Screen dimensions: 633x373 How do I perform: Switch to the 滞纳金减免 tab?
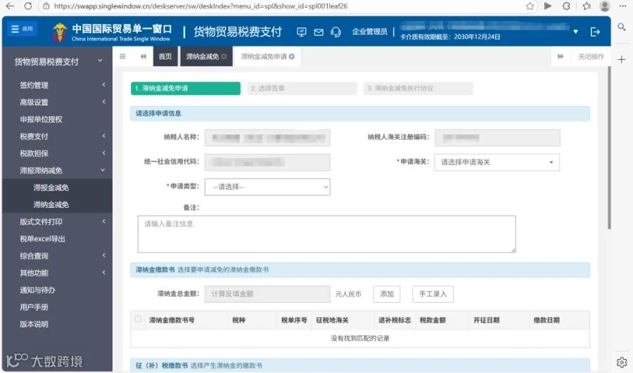point(203,56)
